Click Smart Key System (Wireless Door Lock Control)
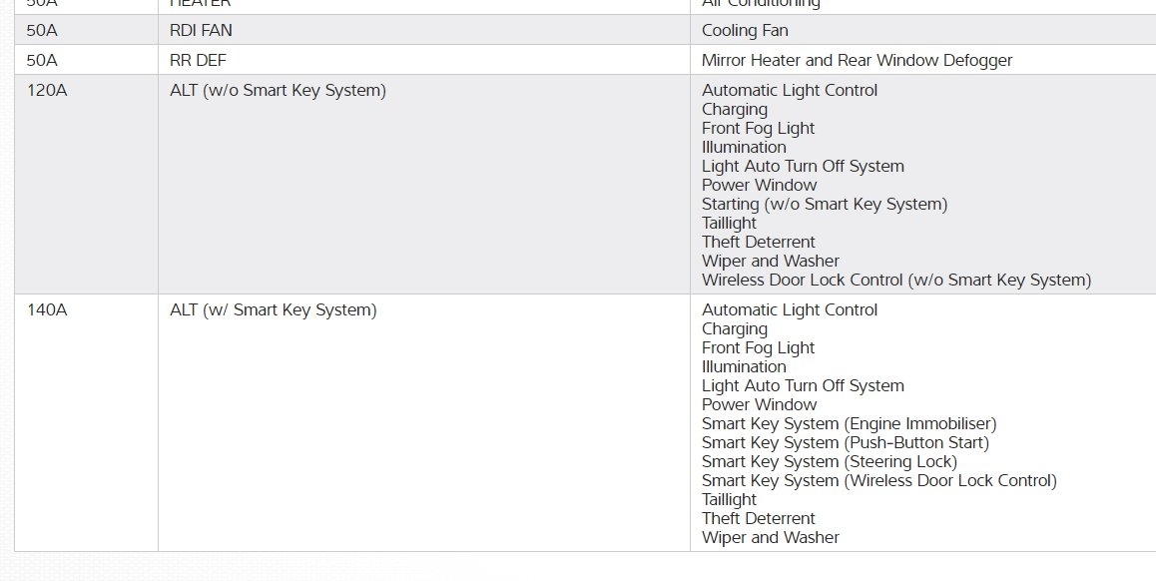This screenshot has height=581, width=1156. click(878, 480)
